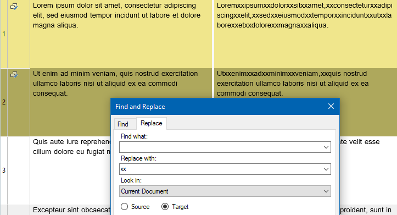
Task: Click inside the Find what field
Action: pyautogui.click(x=221, y=147)
